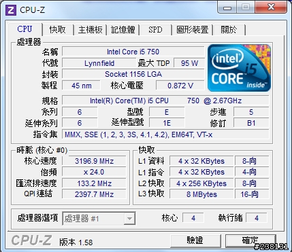Click the x 24.0 multiplier value
Screen dimensions: 292x252
[94, 172]
